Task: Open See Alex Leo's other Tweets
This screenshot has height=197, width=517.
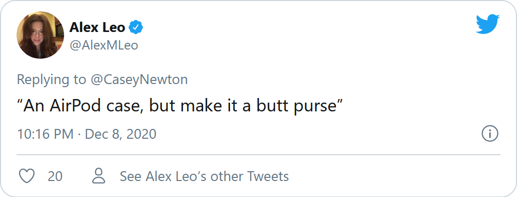Action: tap(204, 176)
